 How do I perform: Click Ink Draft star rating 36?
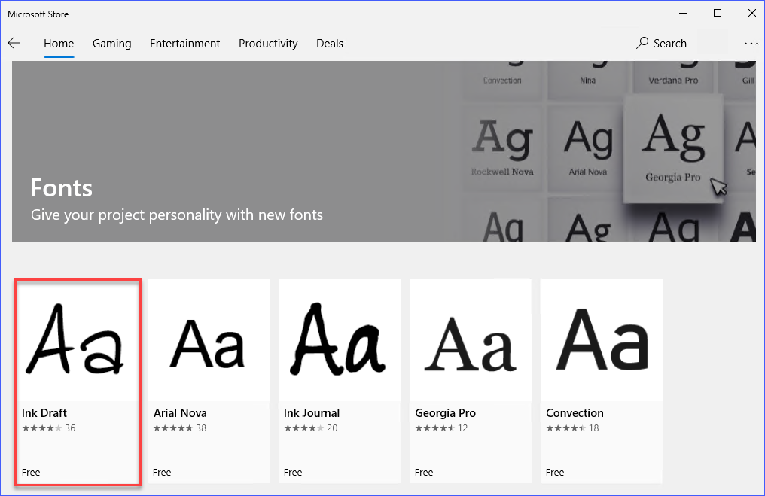point(49,428)
